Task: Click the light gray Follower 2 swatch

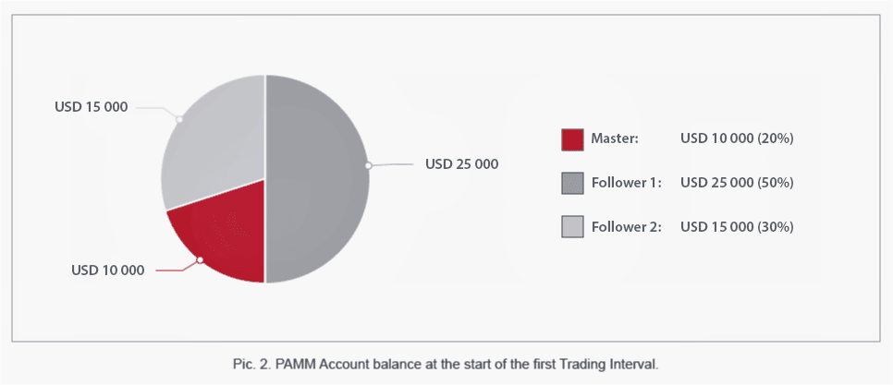Action: click(572, 226)
